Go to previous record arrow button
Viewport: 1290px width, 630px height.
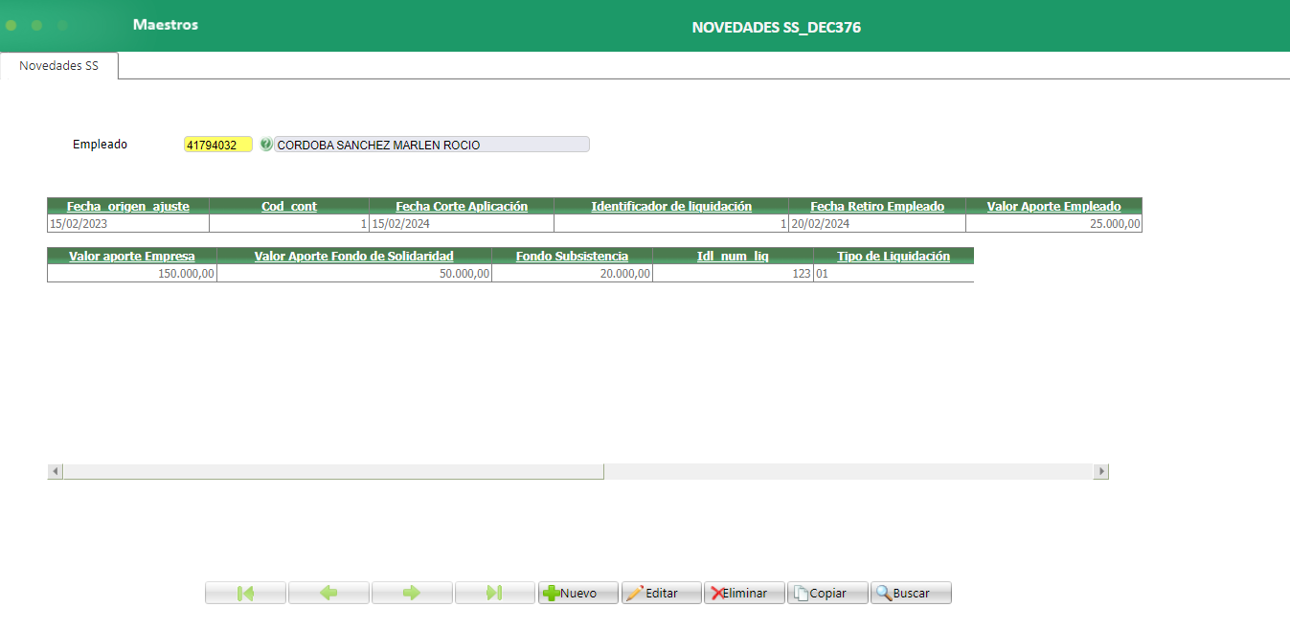[x=328, y=593]
